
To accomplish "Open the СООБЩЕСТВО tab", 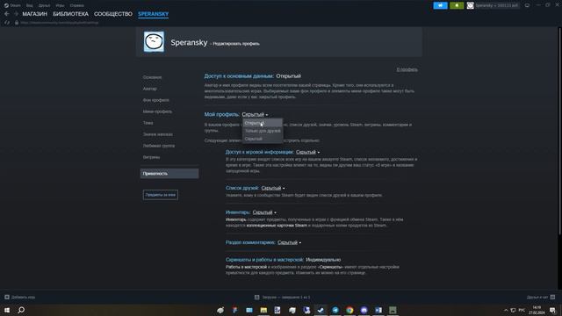I will point(113,14).
